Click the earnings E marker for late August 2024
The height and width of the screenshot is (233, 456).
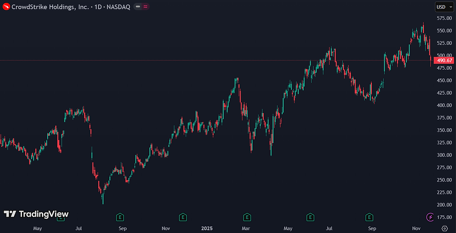pyautogui.click(x=120, y=217)
